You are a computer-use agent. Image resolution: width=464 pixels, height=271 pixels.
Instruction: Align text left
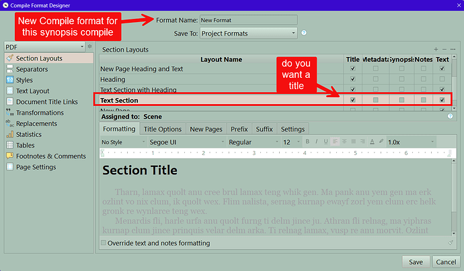335,142
